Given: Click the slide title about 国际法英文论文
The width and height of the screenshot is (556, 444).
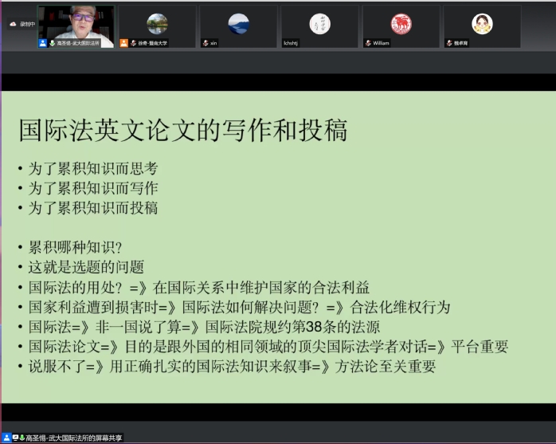Looking at the screenshot, I should click(183, 130).
